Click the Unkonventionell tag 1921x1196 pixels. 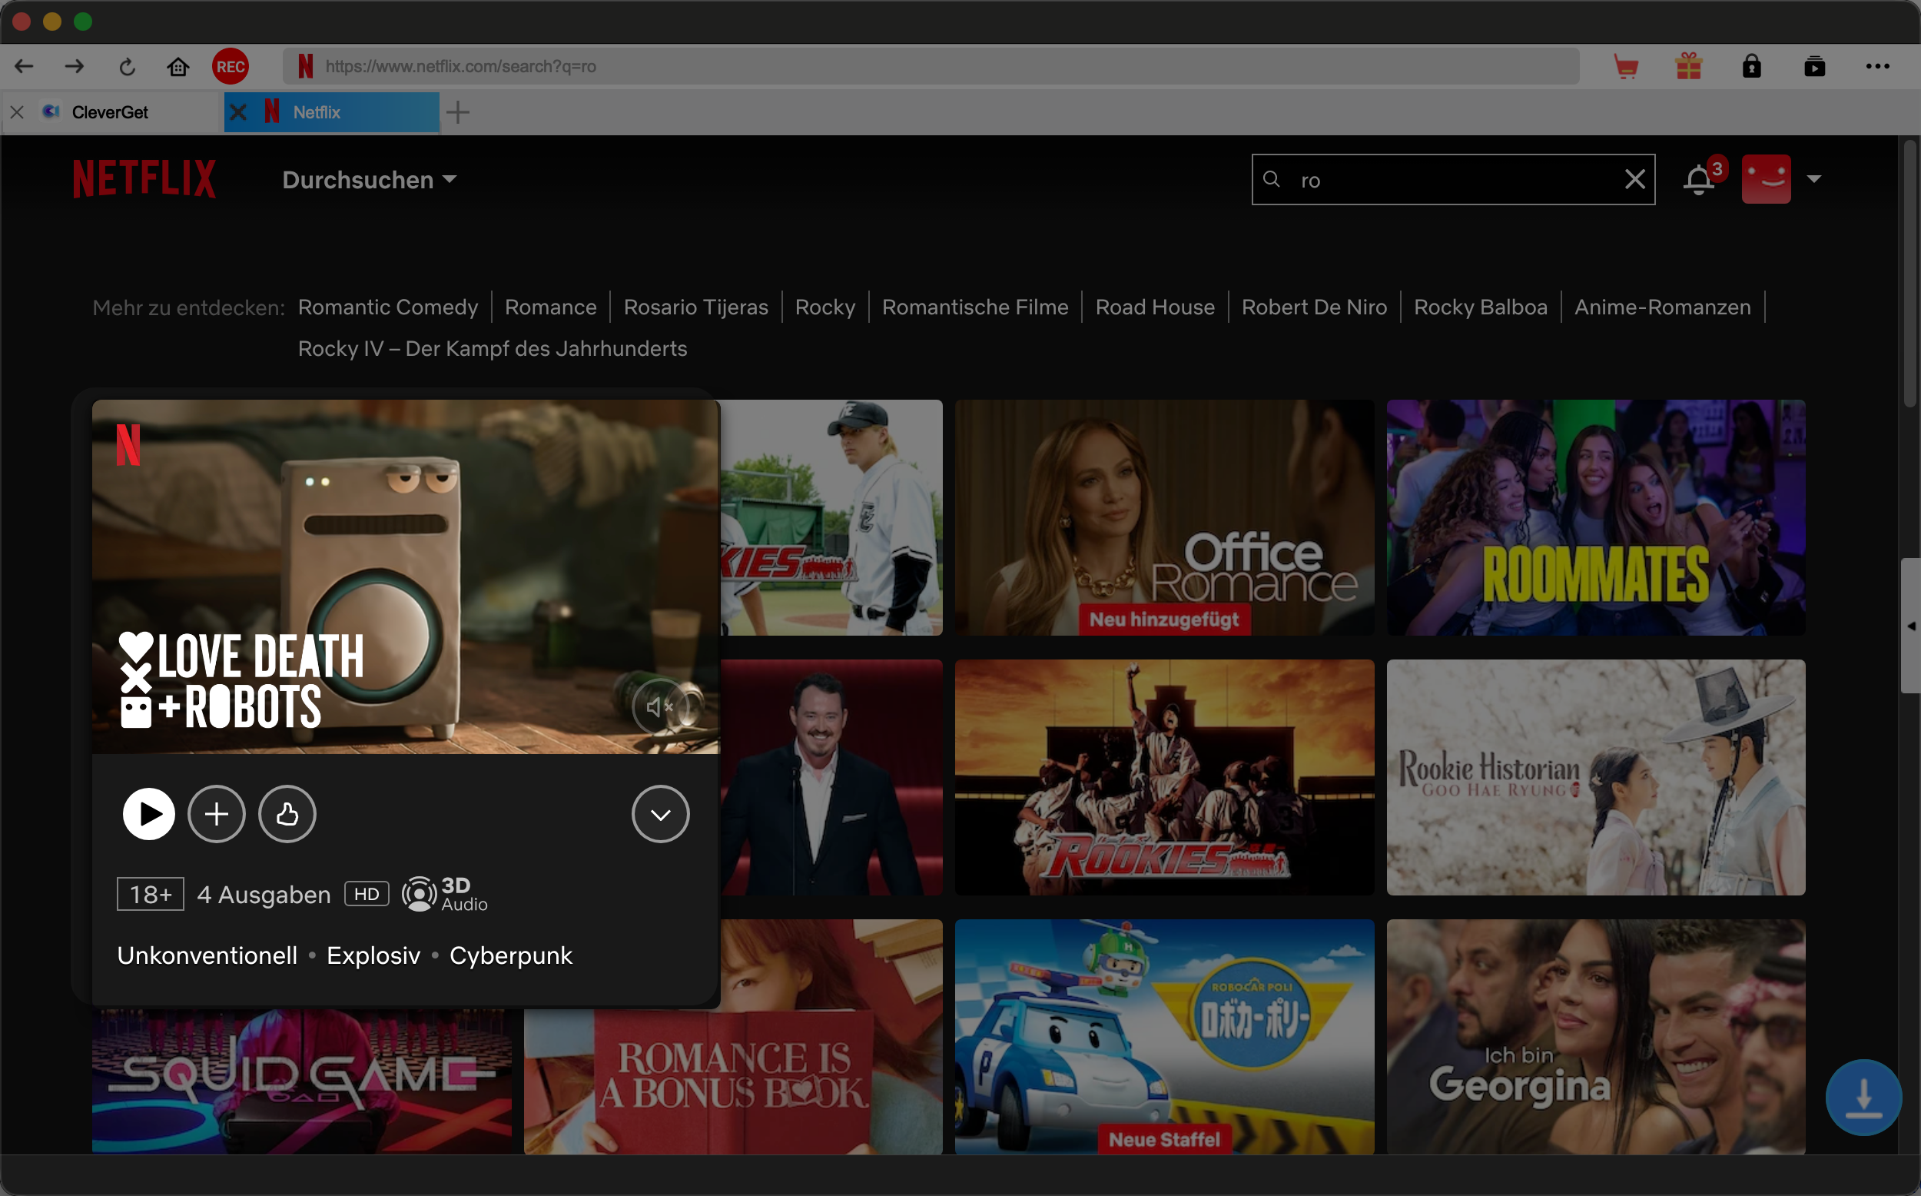pos(207,955)
